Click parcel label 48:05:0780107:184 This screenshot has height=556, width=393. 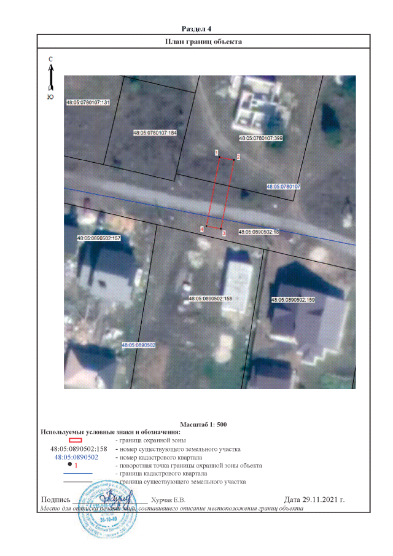pos(155,133)
